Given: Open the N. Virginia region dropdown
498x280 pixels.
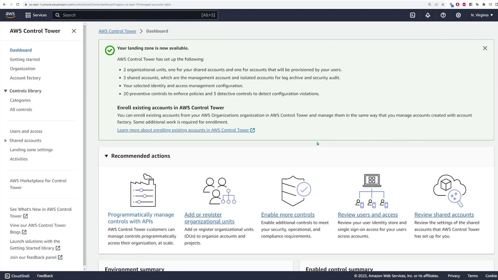Looking at the screenshot, I should coord(482,15).
